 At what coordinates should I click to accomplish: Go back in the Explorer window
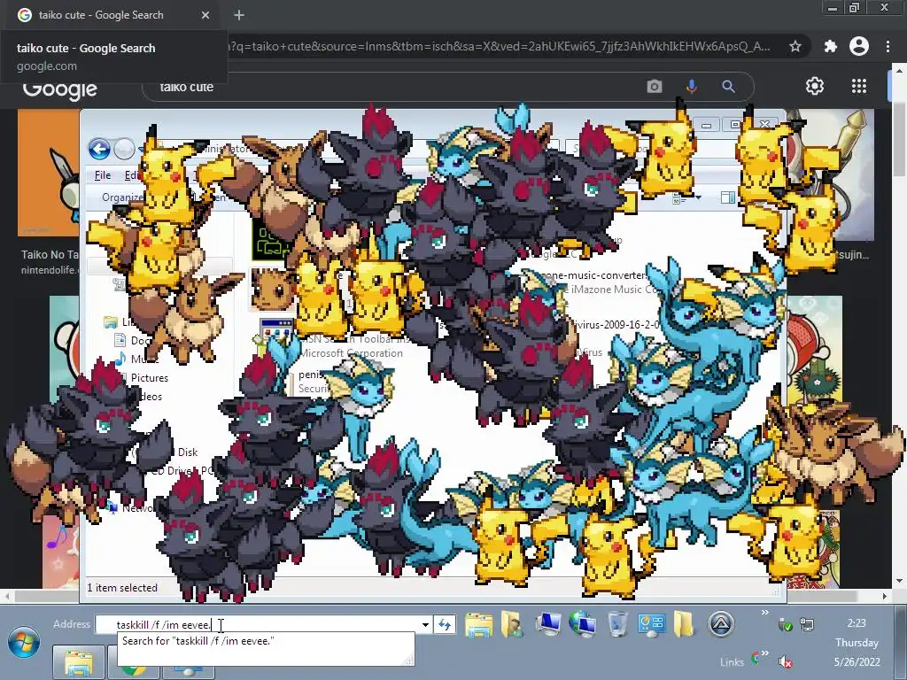99,149
